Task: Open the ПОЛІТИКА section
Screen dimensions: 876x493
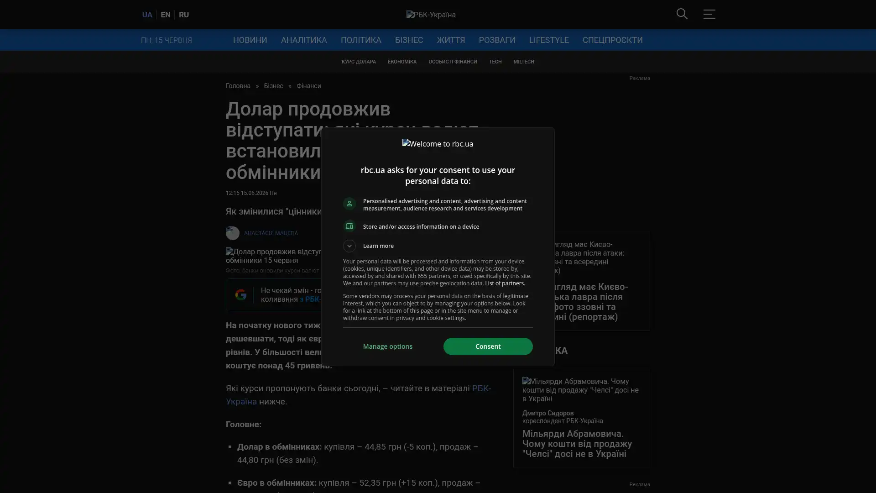Action: pyautogui.click(x=361, y=40)
